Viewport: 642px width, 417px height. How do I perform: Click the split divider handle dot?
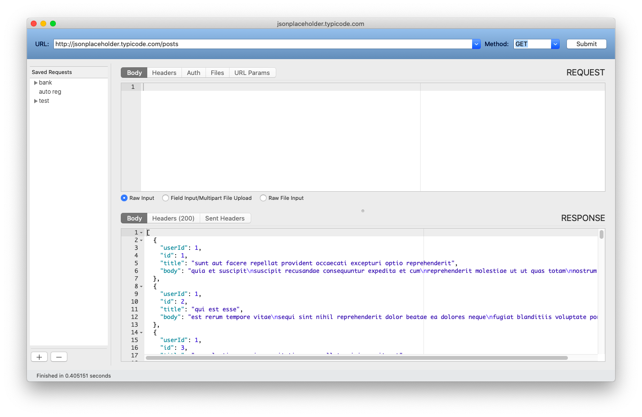coord(363,210)
